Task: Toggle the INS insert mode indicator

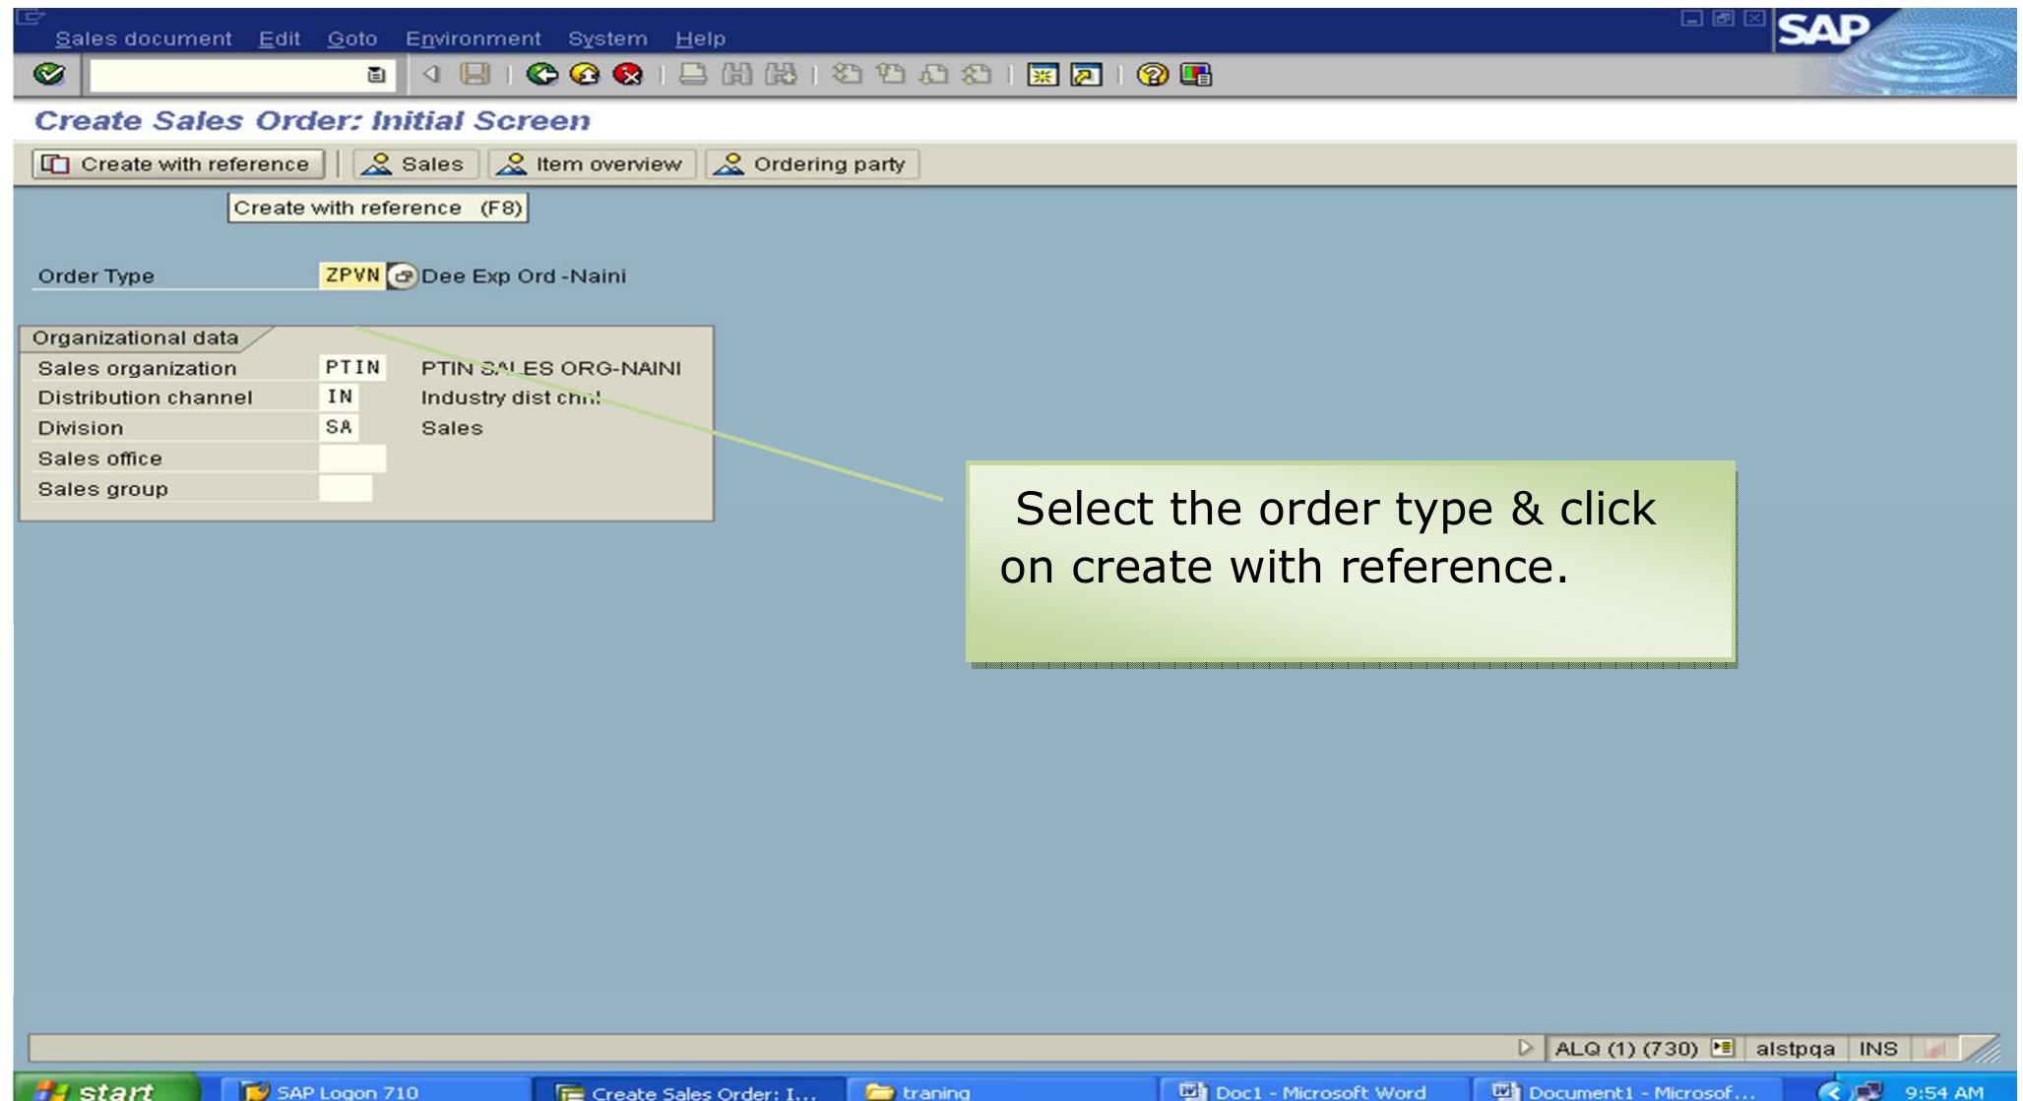Action: (x=1878, y=1049)
